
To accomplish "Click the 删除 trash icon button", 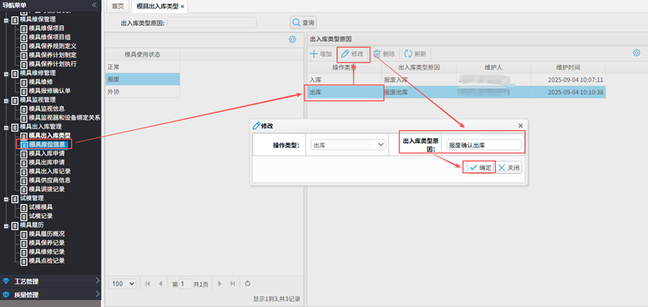I will (x=384, y=54).
